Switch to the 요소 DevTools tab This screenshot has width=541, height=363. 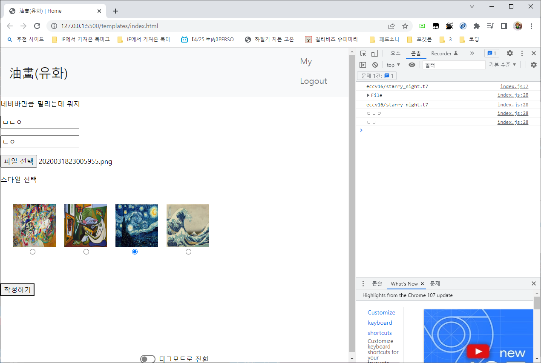pyautogui.click(x=395, y=53)
